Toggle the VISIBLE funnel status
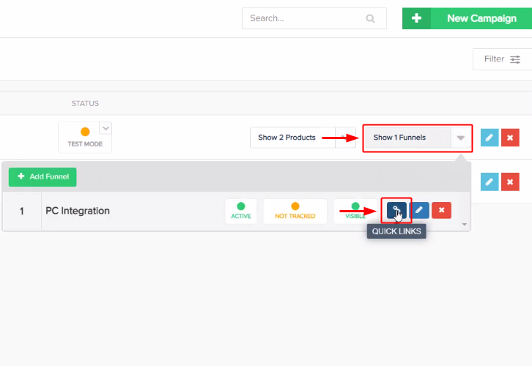 coord(355,211)
